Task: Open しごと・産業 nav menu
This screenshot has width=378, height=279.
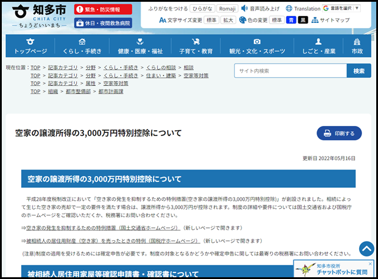Action: click(318, 46)
